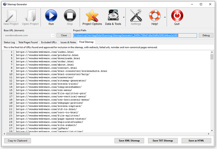Expand the Help dropdown arrow
Viewport: 217px width, 149px height.
165,17
